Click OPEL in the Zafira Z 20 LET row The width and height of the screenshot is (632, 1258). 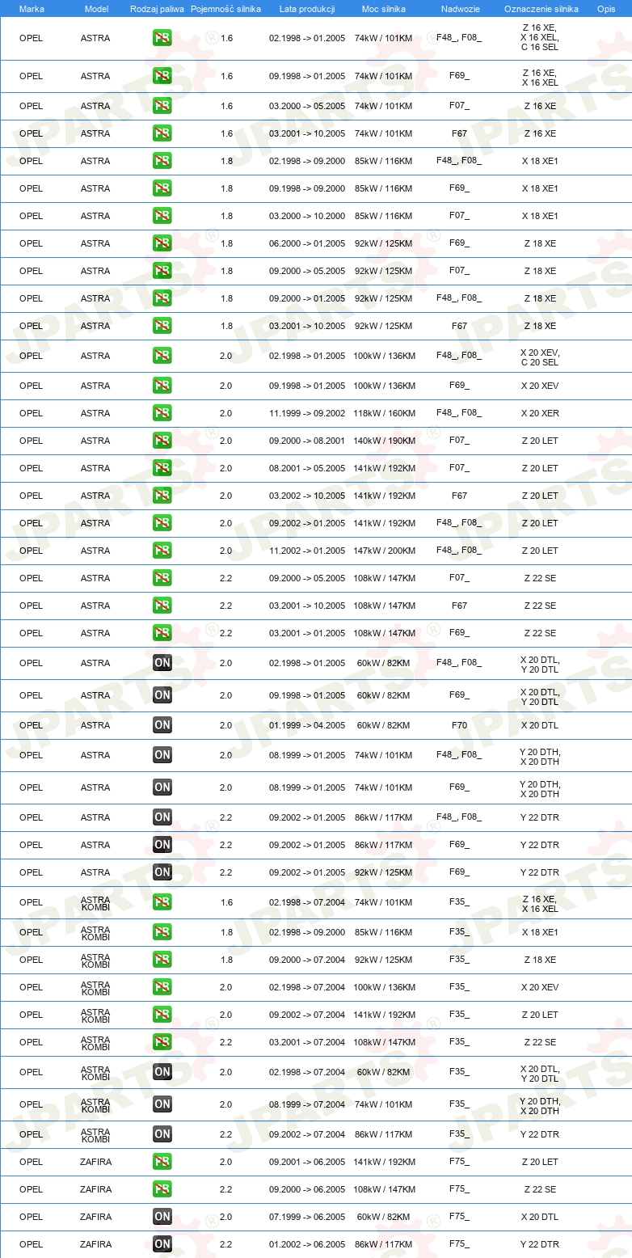click(x=31, y=1162)
